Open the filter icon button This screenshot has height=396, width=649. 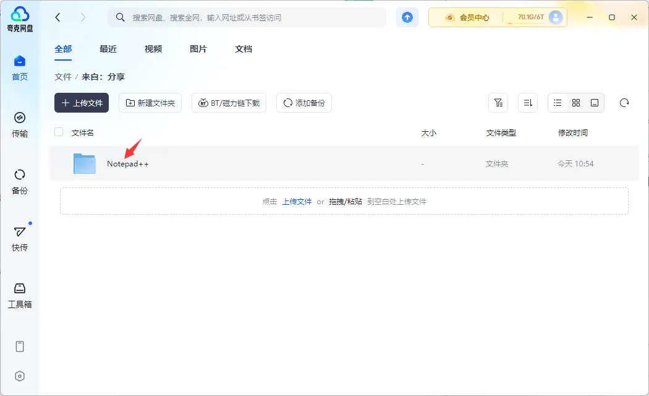(x=498, y=103)
